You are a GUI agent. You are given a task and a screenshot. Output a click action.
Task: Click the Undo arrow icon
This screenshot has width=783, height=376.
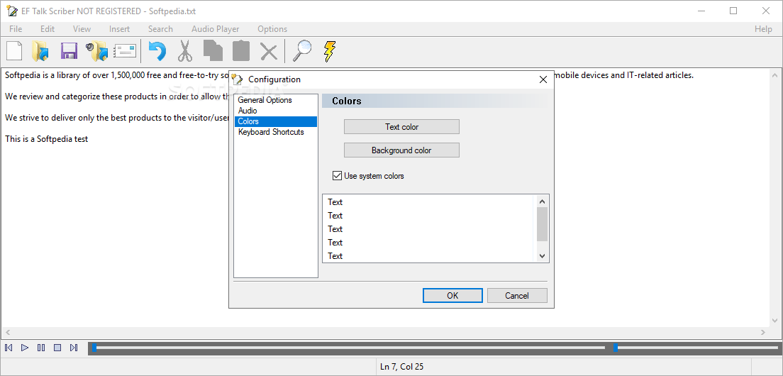tap(157, 51)
